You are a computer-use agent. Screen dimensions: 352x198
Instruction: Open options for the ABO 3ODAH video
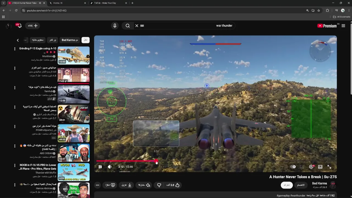coord(15,146)
